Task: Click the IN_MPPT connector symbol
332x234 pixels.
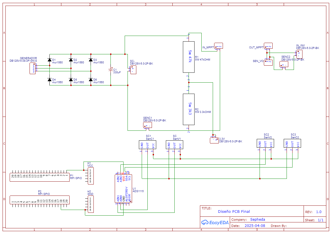Action: point(218,46)
